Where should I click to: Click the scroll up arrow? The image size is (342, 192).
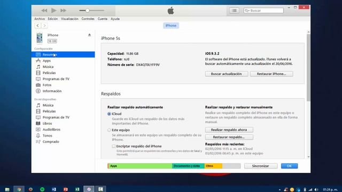click(x=308, y=32)
